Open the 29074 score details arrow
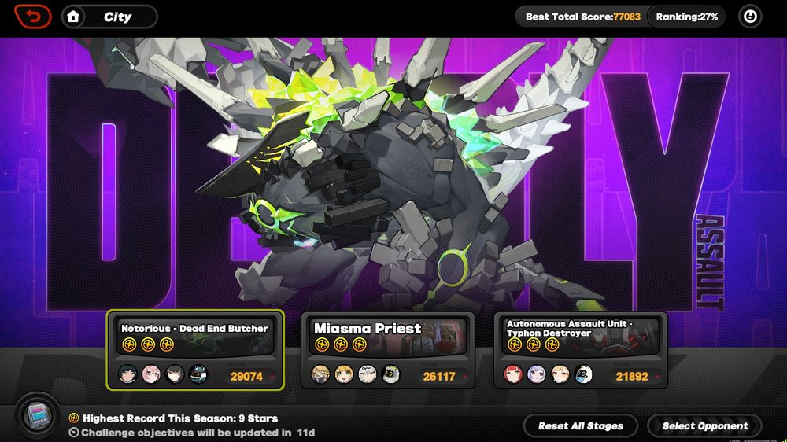 (272, 376)
